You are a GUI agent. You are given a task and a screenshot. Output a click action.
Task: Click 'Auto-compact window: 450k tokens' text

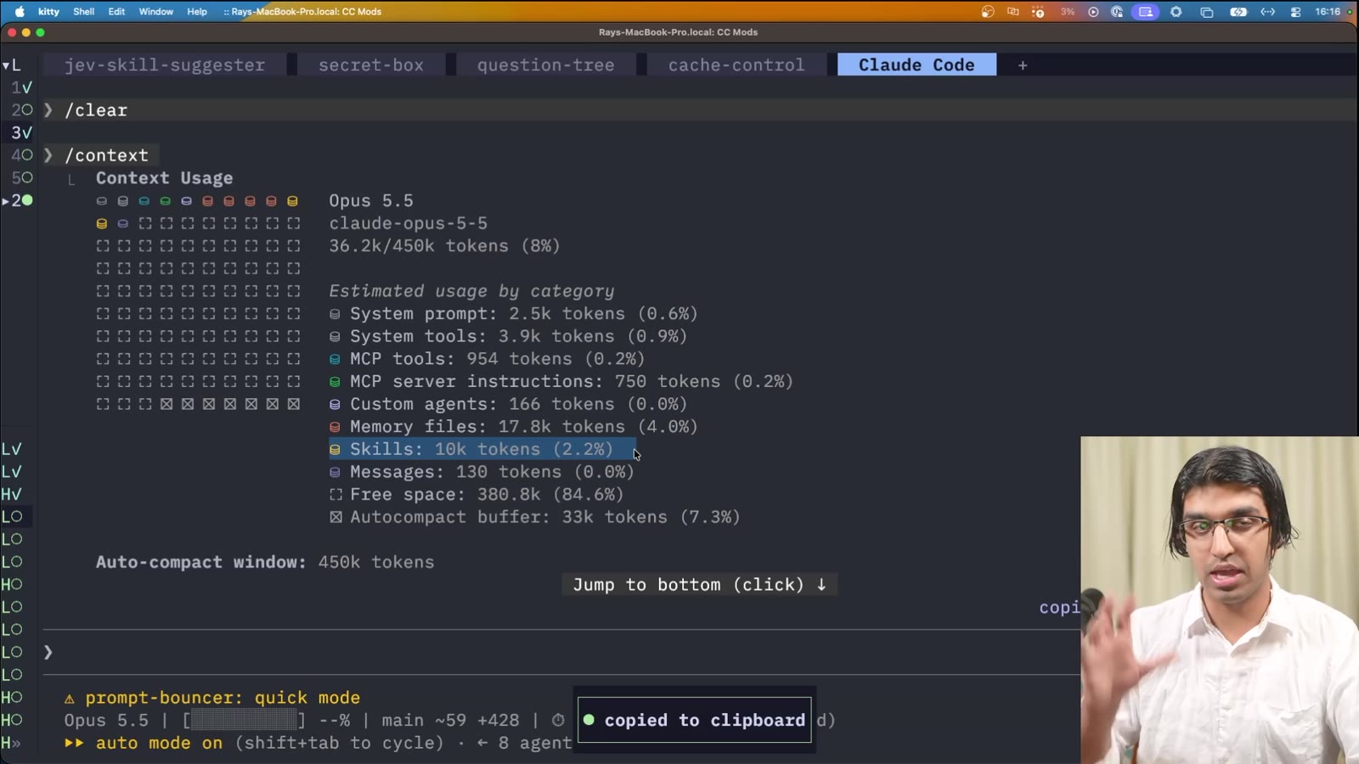pyautogui.click(x=265, y=562)
